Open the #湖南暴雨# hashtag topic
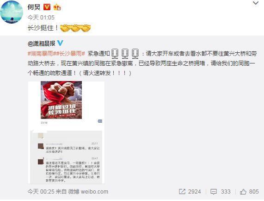Image resolution: width=264 pixels, height=201 pixels. 40,54
